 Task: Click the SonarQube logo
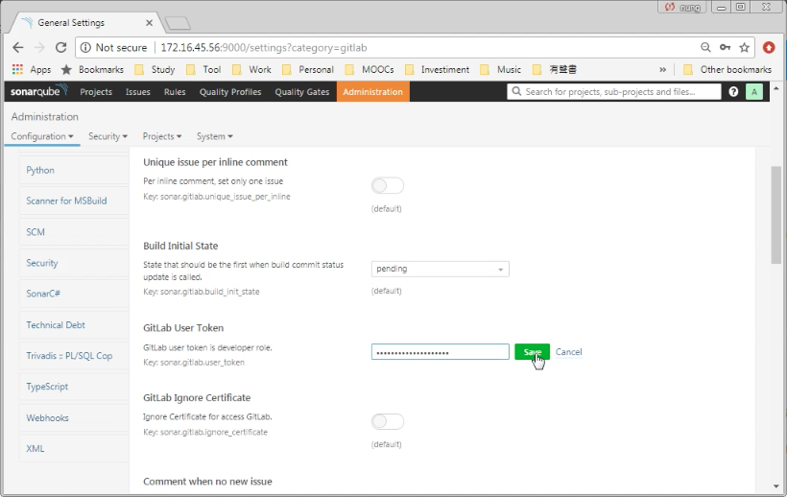pyautogui.click(x=38, y=91)
